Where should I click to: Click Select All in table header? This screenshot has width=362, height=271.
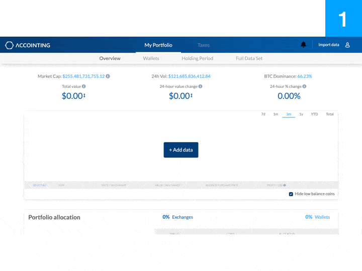pos(40,185)
